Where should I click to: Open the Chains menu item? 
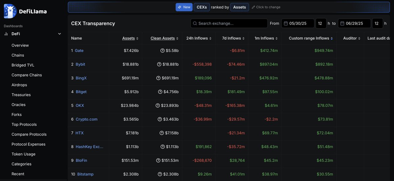[18, 55]
